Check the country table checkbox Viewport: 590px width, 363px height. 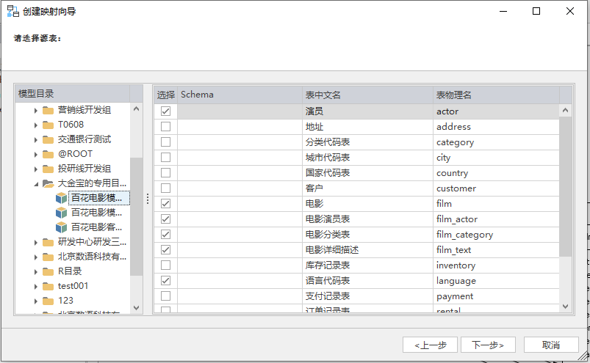(x=165, y=172)
